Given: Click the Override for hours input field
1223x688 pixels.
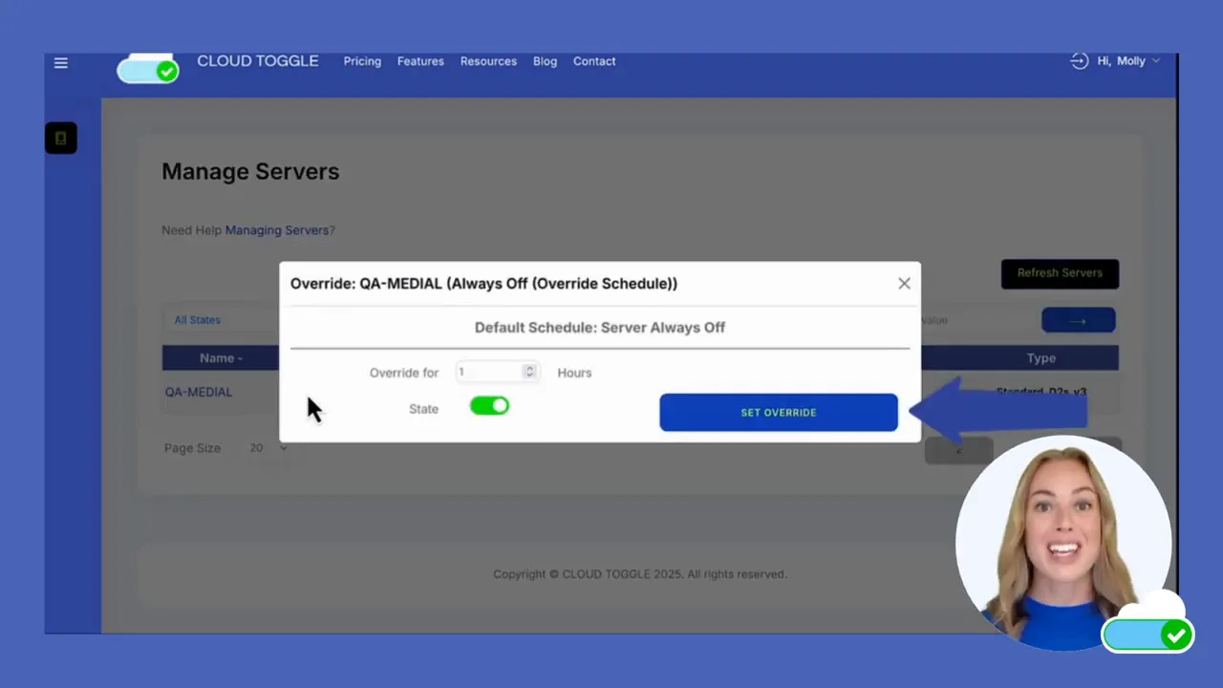Looking at the screenshot, I should [487, 372].
